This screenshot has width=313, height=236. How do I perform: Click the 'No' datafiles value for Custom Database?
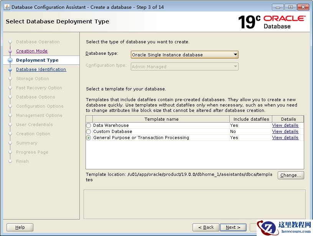[x=233, y=131]
